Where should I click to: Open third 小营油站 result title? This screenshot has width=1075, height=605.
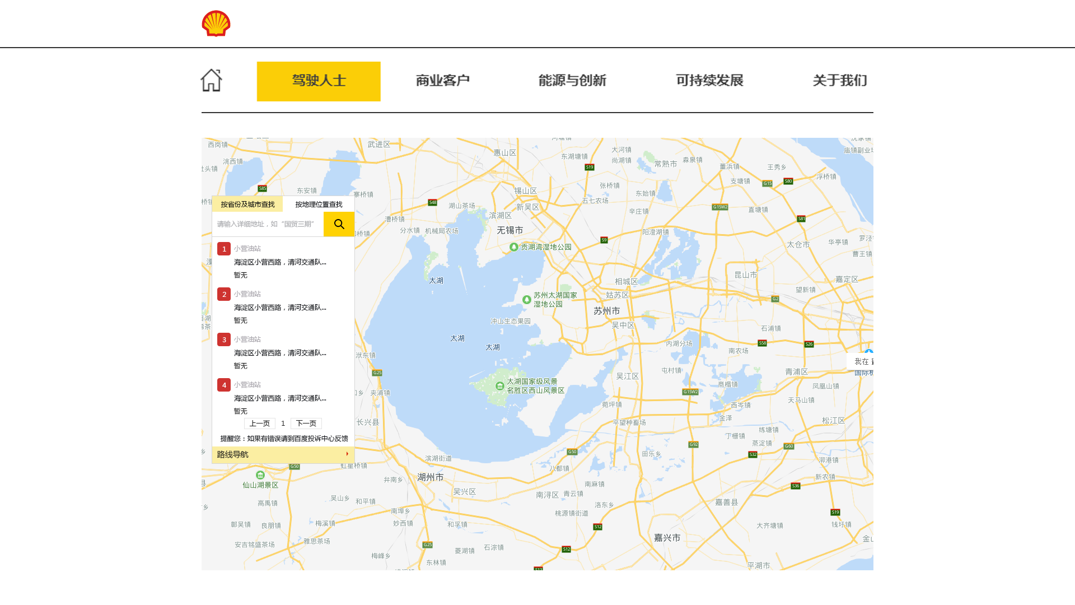[247, 339]
